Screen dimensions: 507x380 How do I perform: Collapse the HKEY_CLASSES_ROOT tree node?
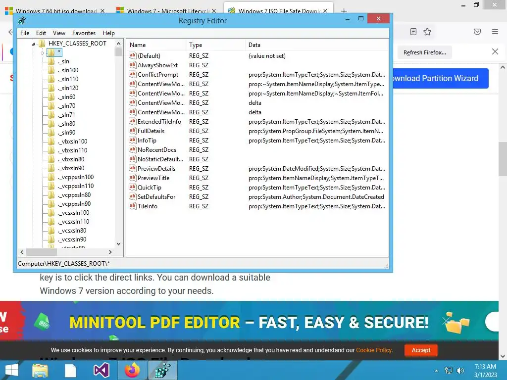(33, 44)
